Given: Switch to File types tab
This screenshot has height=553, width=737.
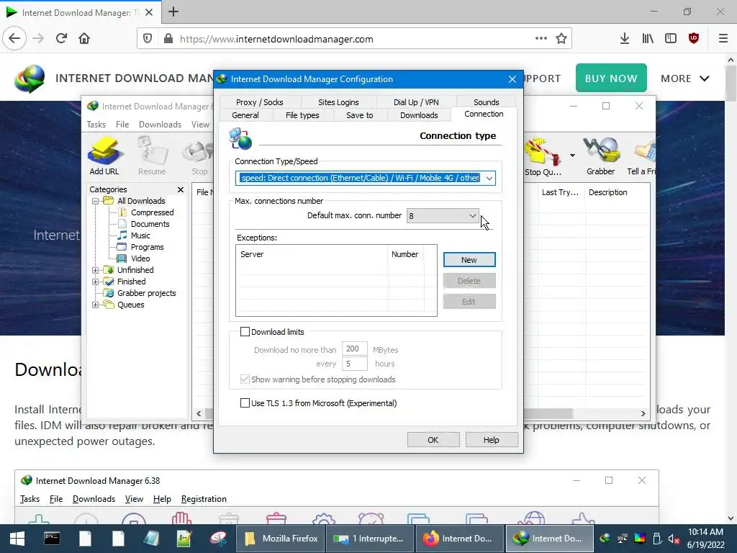Looking at the screenshot, I should (x=302, y=115).
